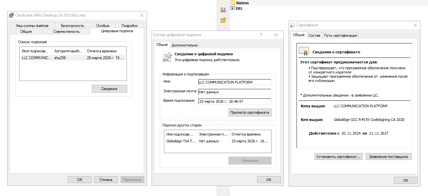
Task: Click the sha256 algorithm cell
Action: click(x=60, y=58)
